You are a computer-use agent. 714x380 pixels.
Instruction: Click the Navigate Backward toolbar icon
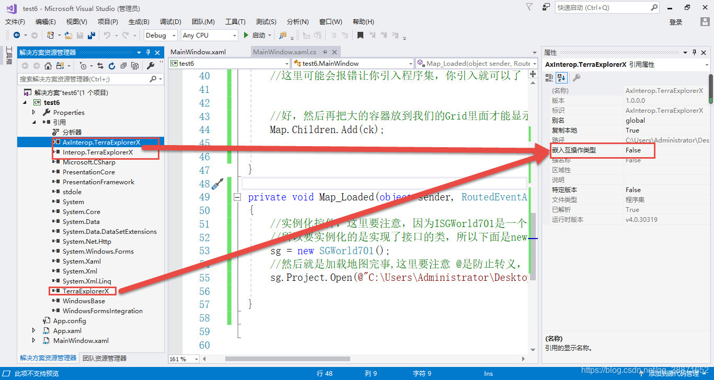(x=17, y=35)
